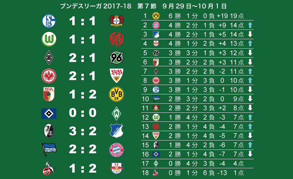
Task: Click the Eintracht Frankfurt eagle logo in results
Action: pos(49,76)
